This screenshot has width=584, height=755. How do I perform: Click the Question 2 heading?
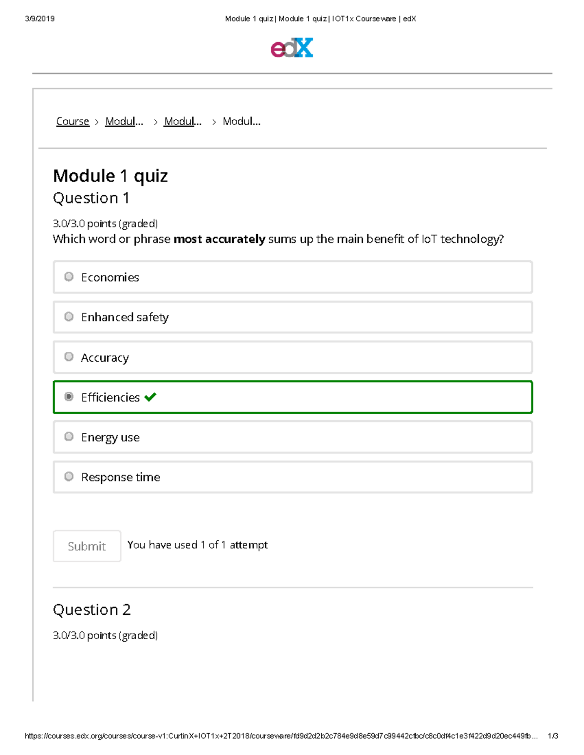click(x=92, y=609)
